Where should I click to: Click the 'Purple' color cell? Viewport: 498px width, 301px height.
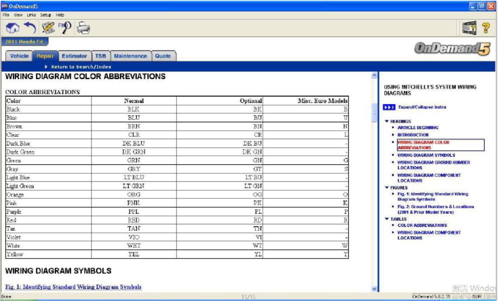(x=48, y=212)
